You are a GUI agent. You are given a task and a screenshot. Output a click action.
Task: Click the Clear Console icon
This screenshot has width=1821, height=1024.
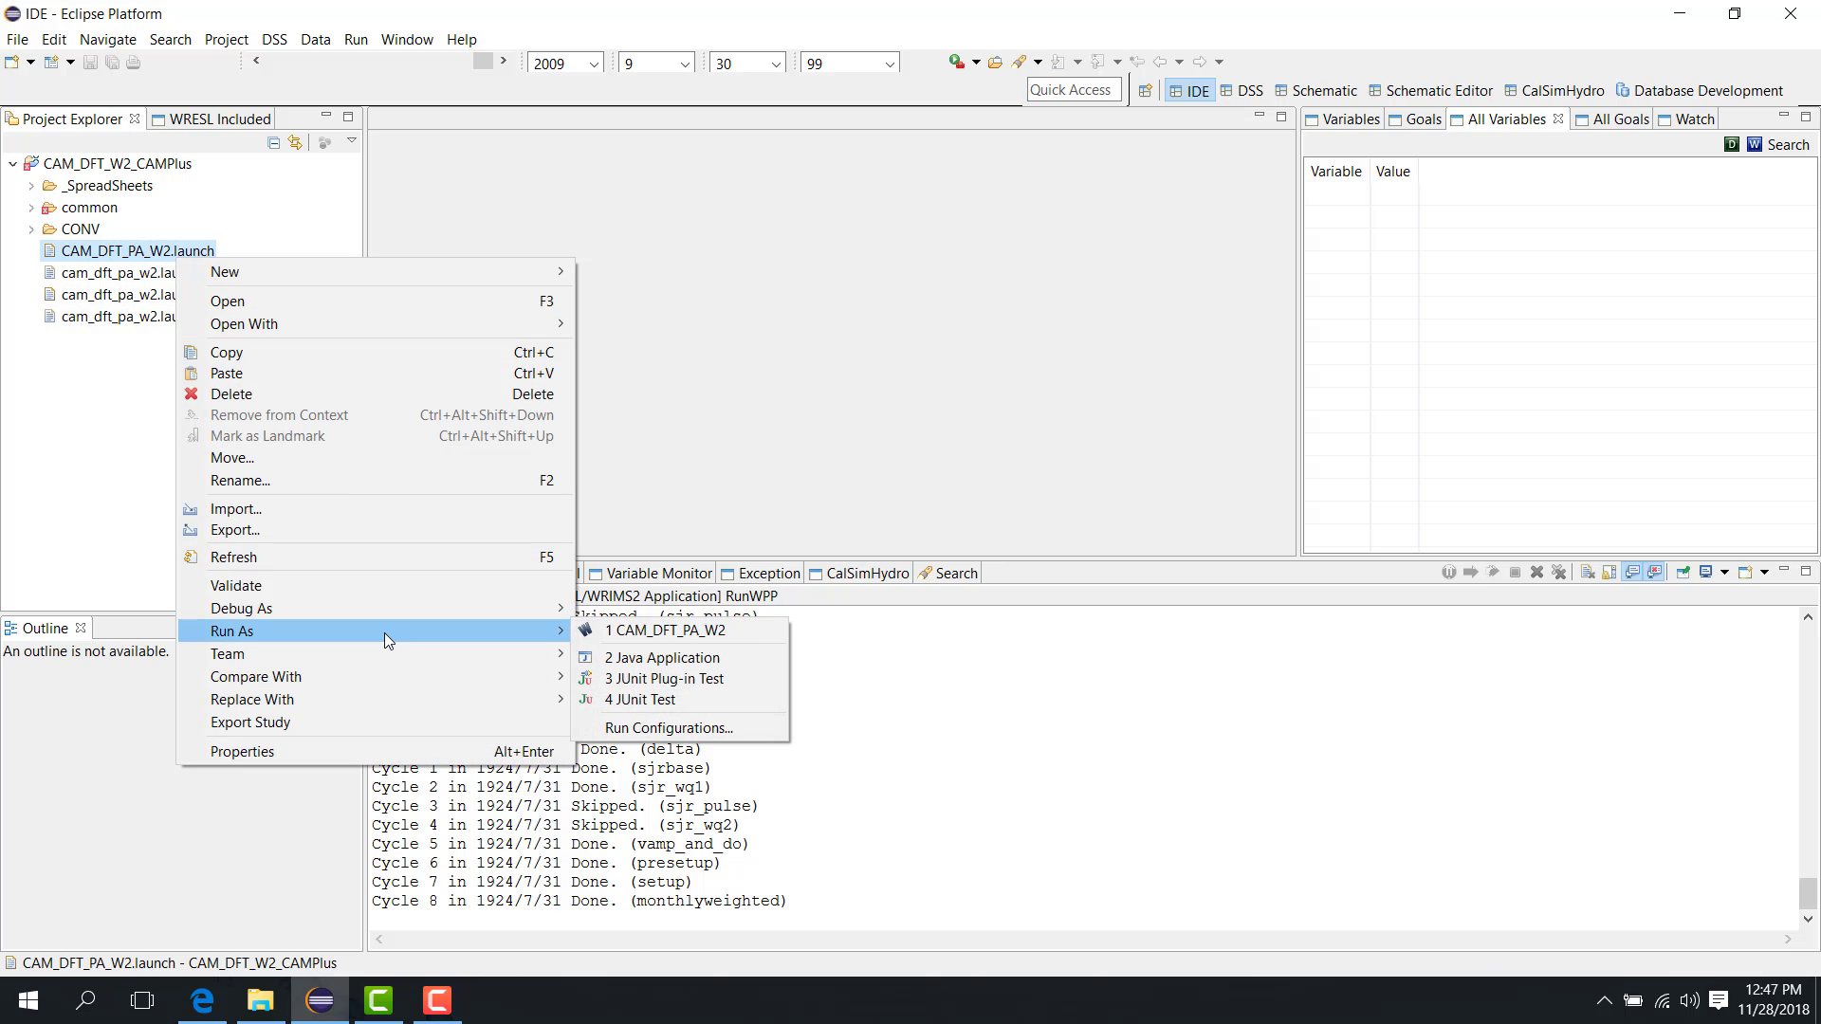[x=1588, y=573]
